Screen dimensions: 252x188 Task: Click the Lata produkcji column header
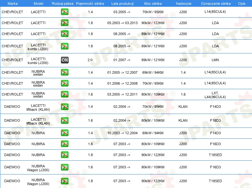click(122, 4)
